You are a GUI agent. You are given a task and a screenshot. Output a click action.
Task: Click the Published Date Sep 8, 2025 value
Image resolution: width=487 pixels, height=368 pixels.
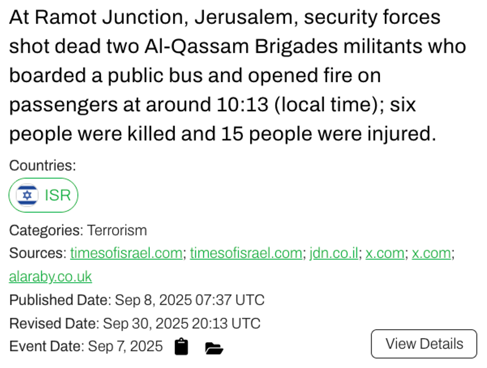click(x=190, y=300)
